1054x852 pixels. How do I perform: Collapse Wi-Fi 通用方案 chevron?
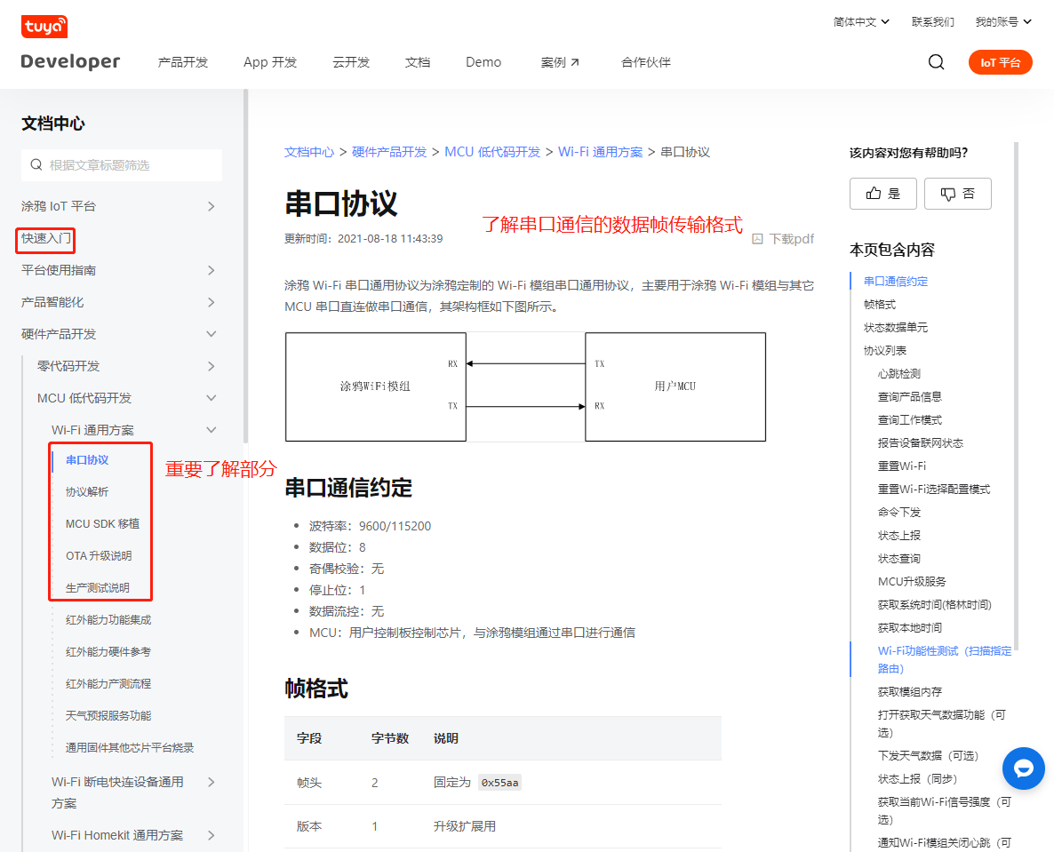click(x=212, y=430)
